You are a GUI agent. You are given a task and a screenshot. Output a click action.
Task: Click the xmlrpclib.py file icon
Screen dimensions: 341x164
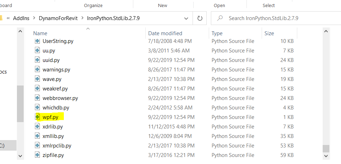pyautogui.click(x=37, y=145)
